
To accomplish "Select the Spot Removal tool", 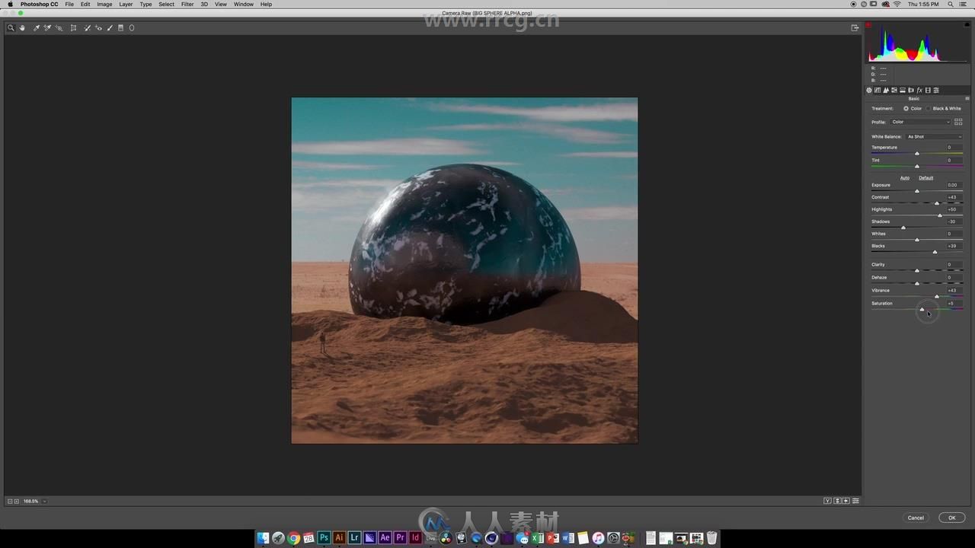I will click(x=88, y=27).
